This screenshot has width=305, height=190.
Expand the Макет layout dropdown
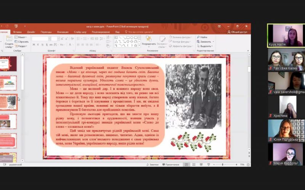tap(22, 37)
